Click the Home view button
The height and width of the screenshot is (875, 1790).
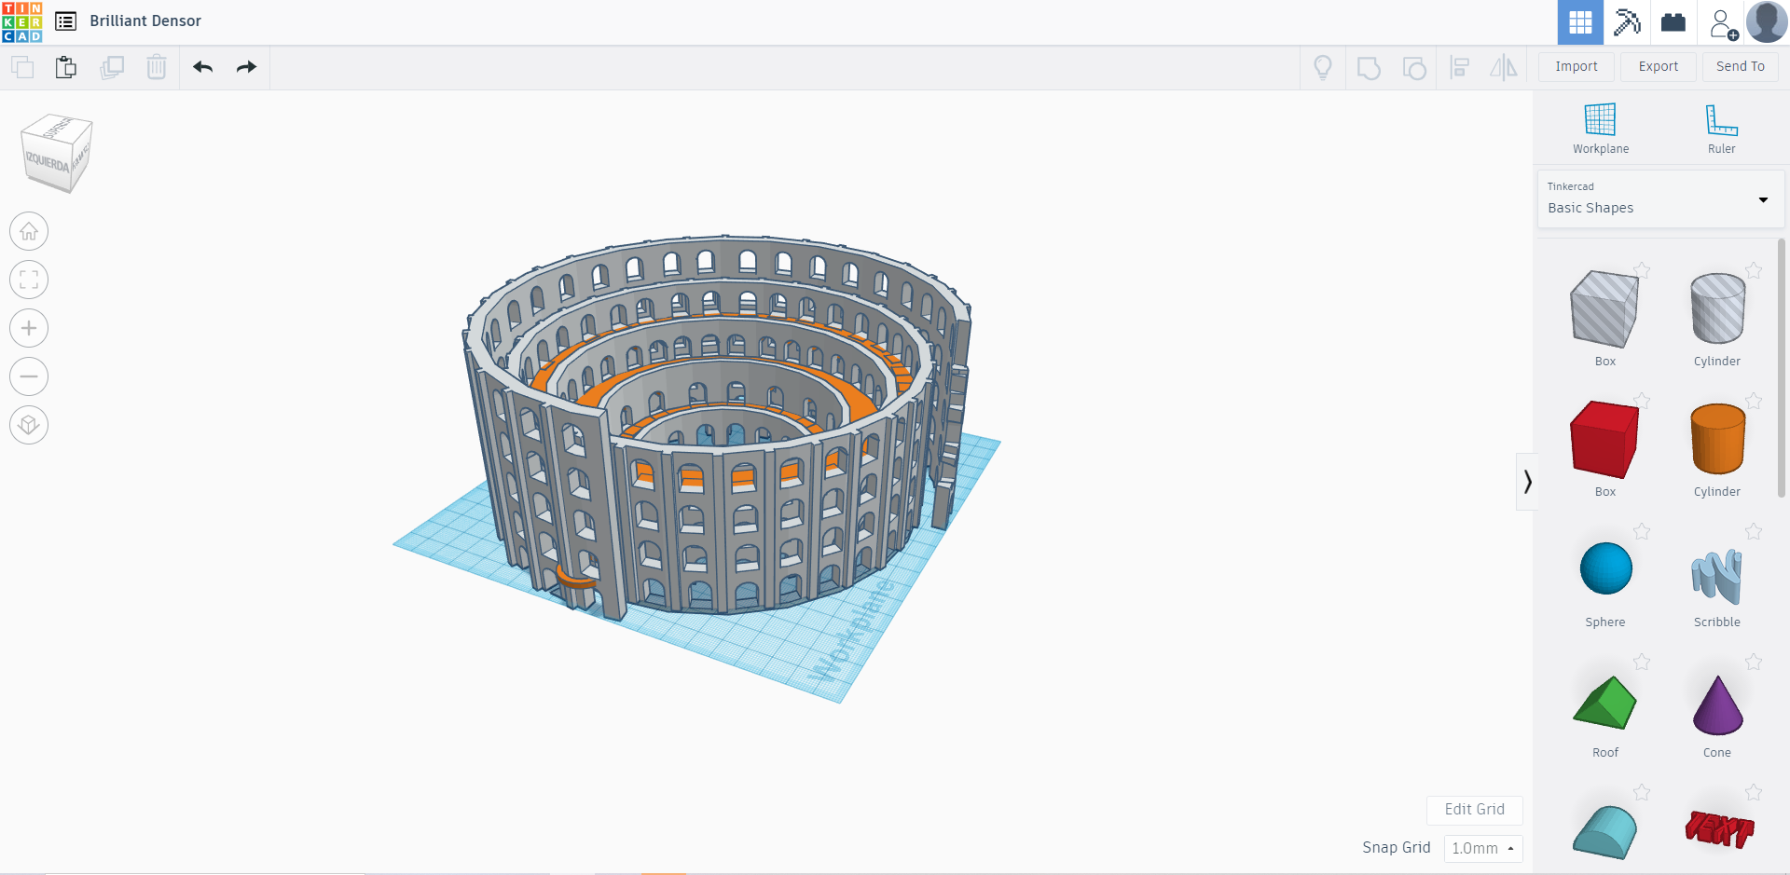(x=29, y=231)
